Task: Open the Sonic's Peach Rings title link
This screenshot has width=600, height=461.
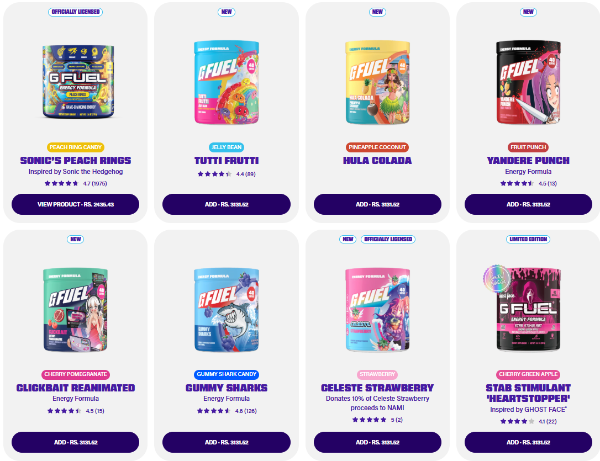Action: click(x=75, y=161)
